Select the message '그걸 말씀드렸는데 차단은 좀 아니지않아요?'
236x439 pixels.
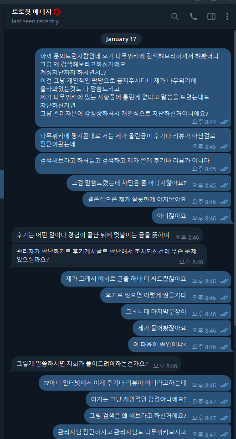click(149, 183)
